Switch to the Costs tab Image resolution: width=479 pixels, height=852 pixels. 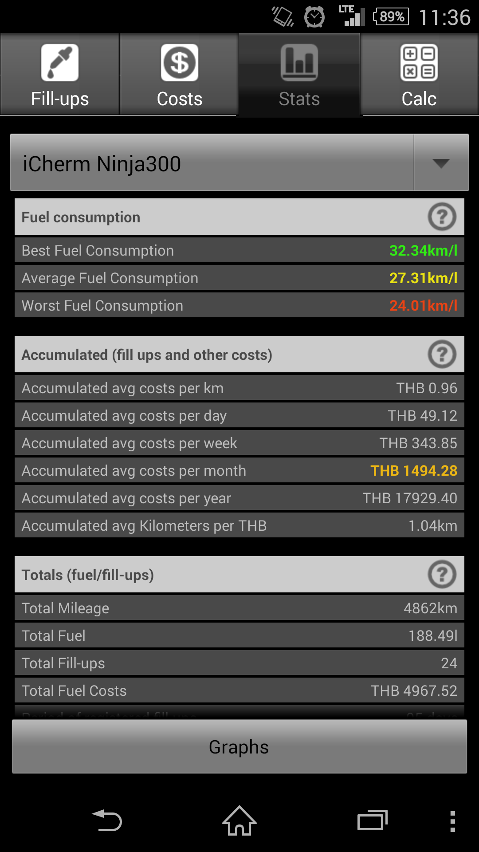[x=179, y=75]
